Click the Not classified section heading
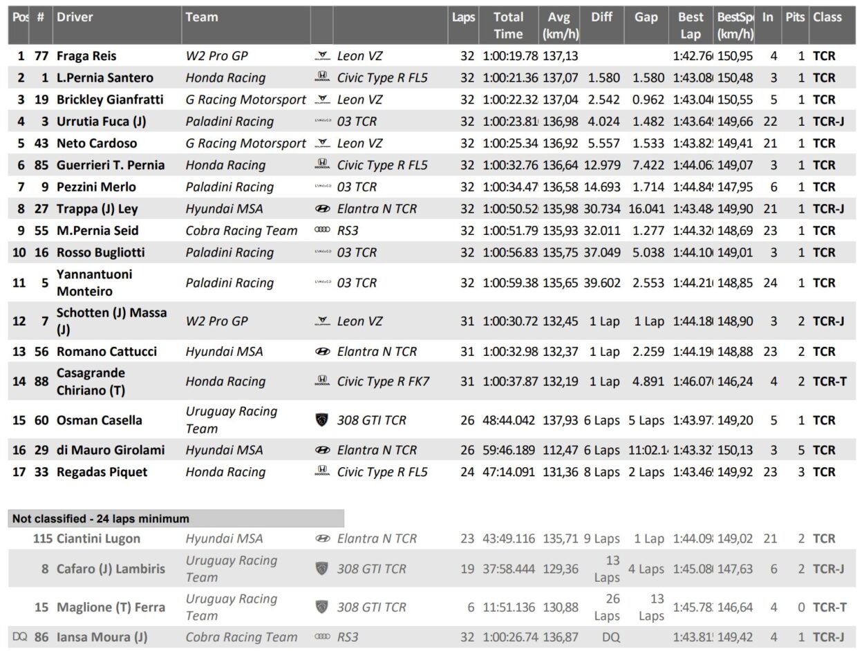This screenshot has width=864, height=651. pos(101,518)
